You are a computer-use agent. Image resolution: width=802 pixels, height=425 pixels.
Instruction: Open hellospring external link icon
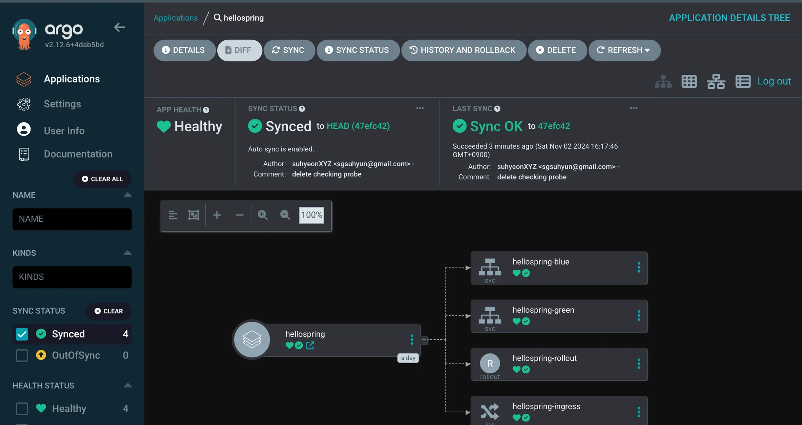(310, 345)
